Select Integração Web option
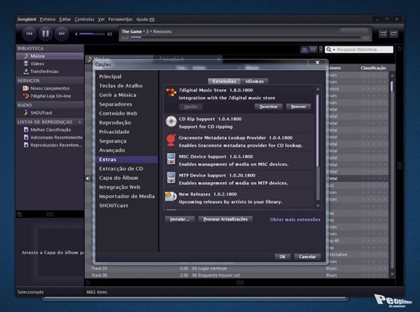This screenshot has width=420, height=312. (119, 187)
